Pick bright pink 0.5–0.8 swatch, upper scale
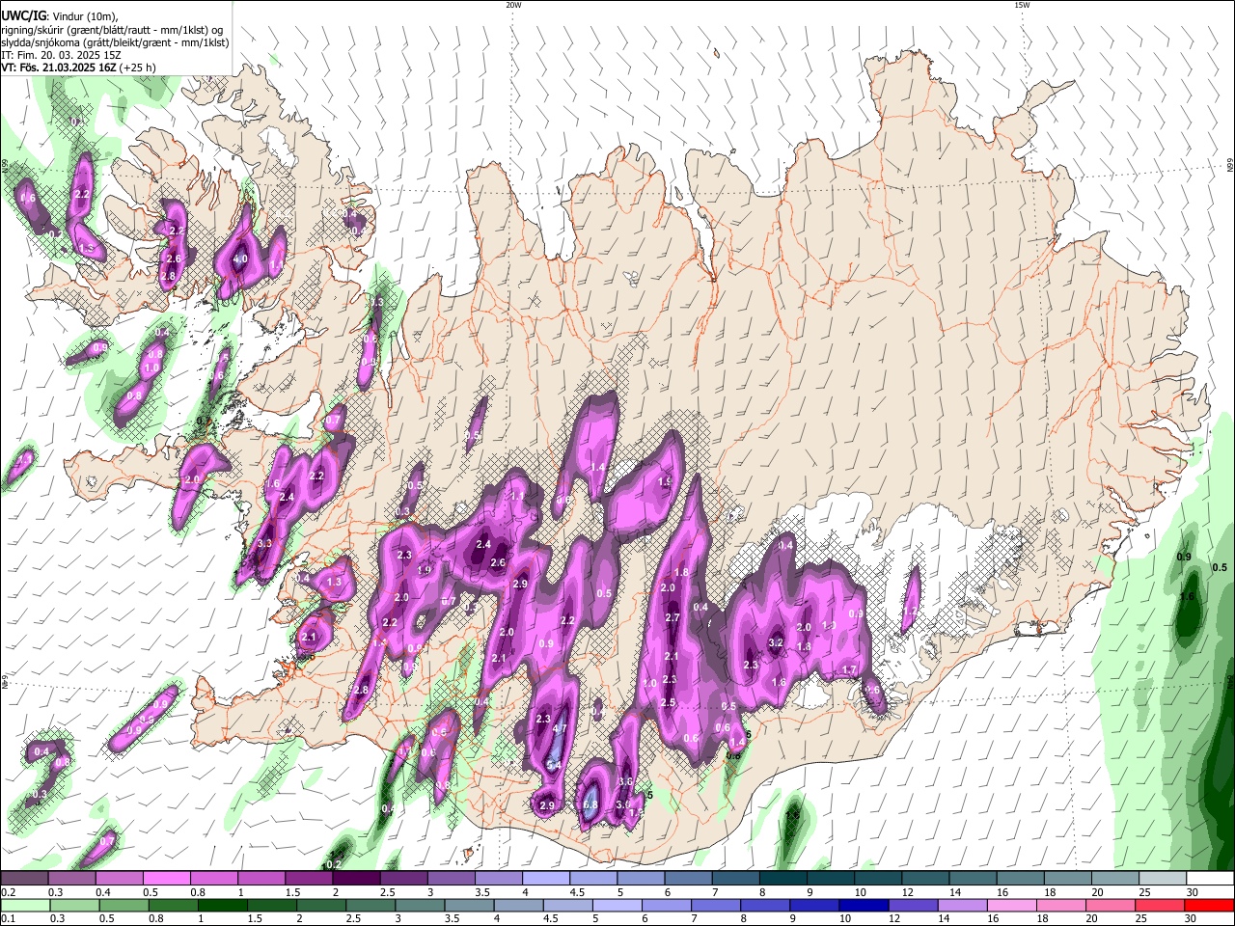This screenshot has width=1235, height=926. tap(166, 879)
